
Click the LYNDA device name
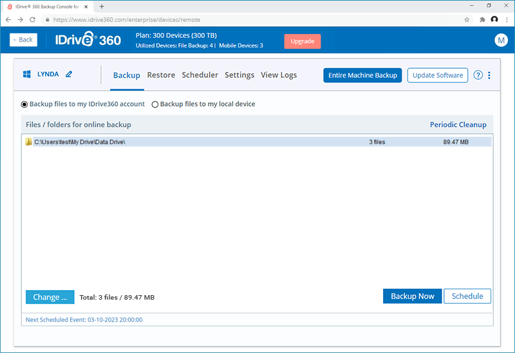48,74
